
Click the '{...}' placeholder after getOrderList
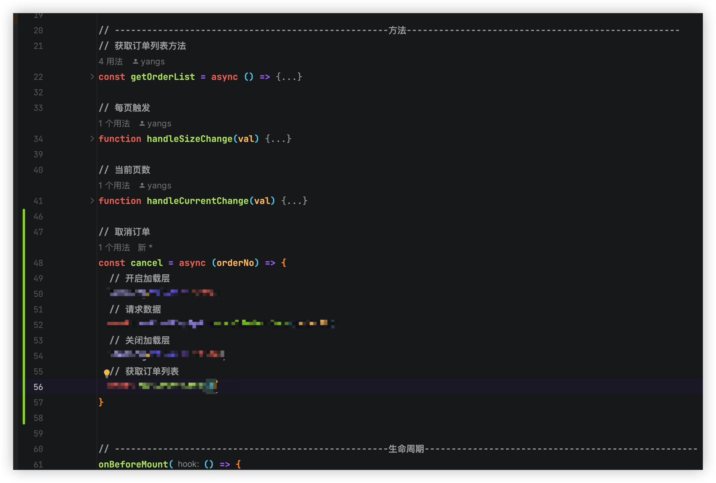point(288,77)
